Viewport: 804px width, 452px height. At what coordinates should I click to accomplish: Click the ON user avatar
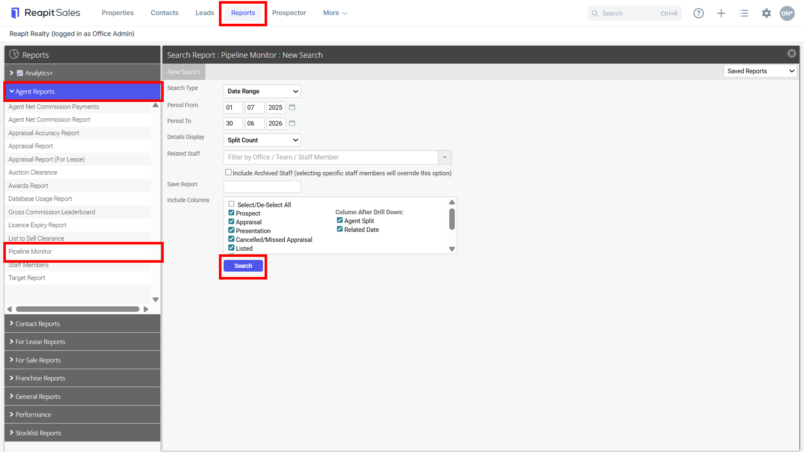click(787, 13)
